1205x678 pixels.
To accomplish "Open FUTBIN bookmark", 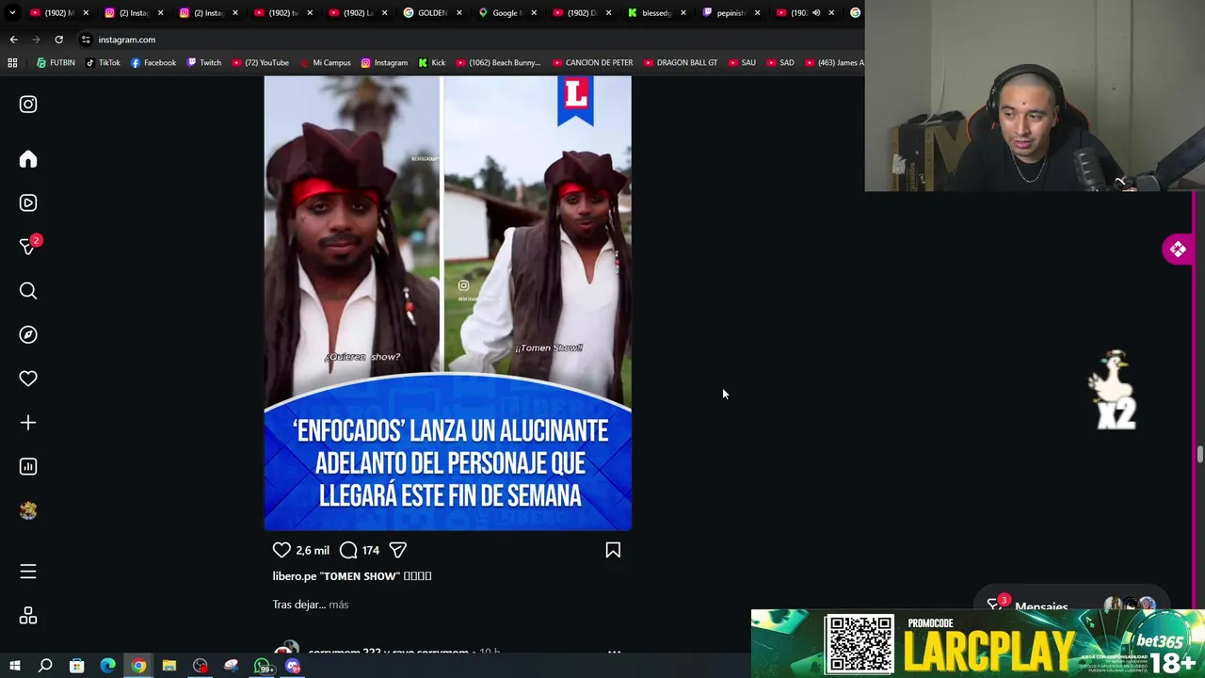I will coord(56,63).
